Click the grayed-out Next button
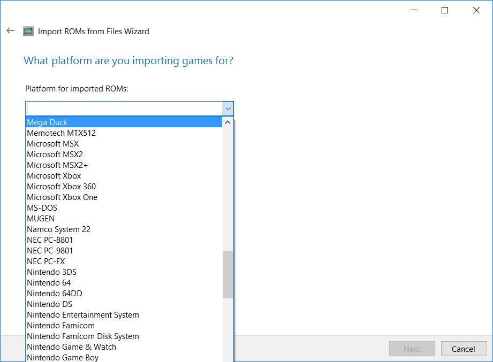This screenshot has width=493, height=362. [x=412, y=349]
